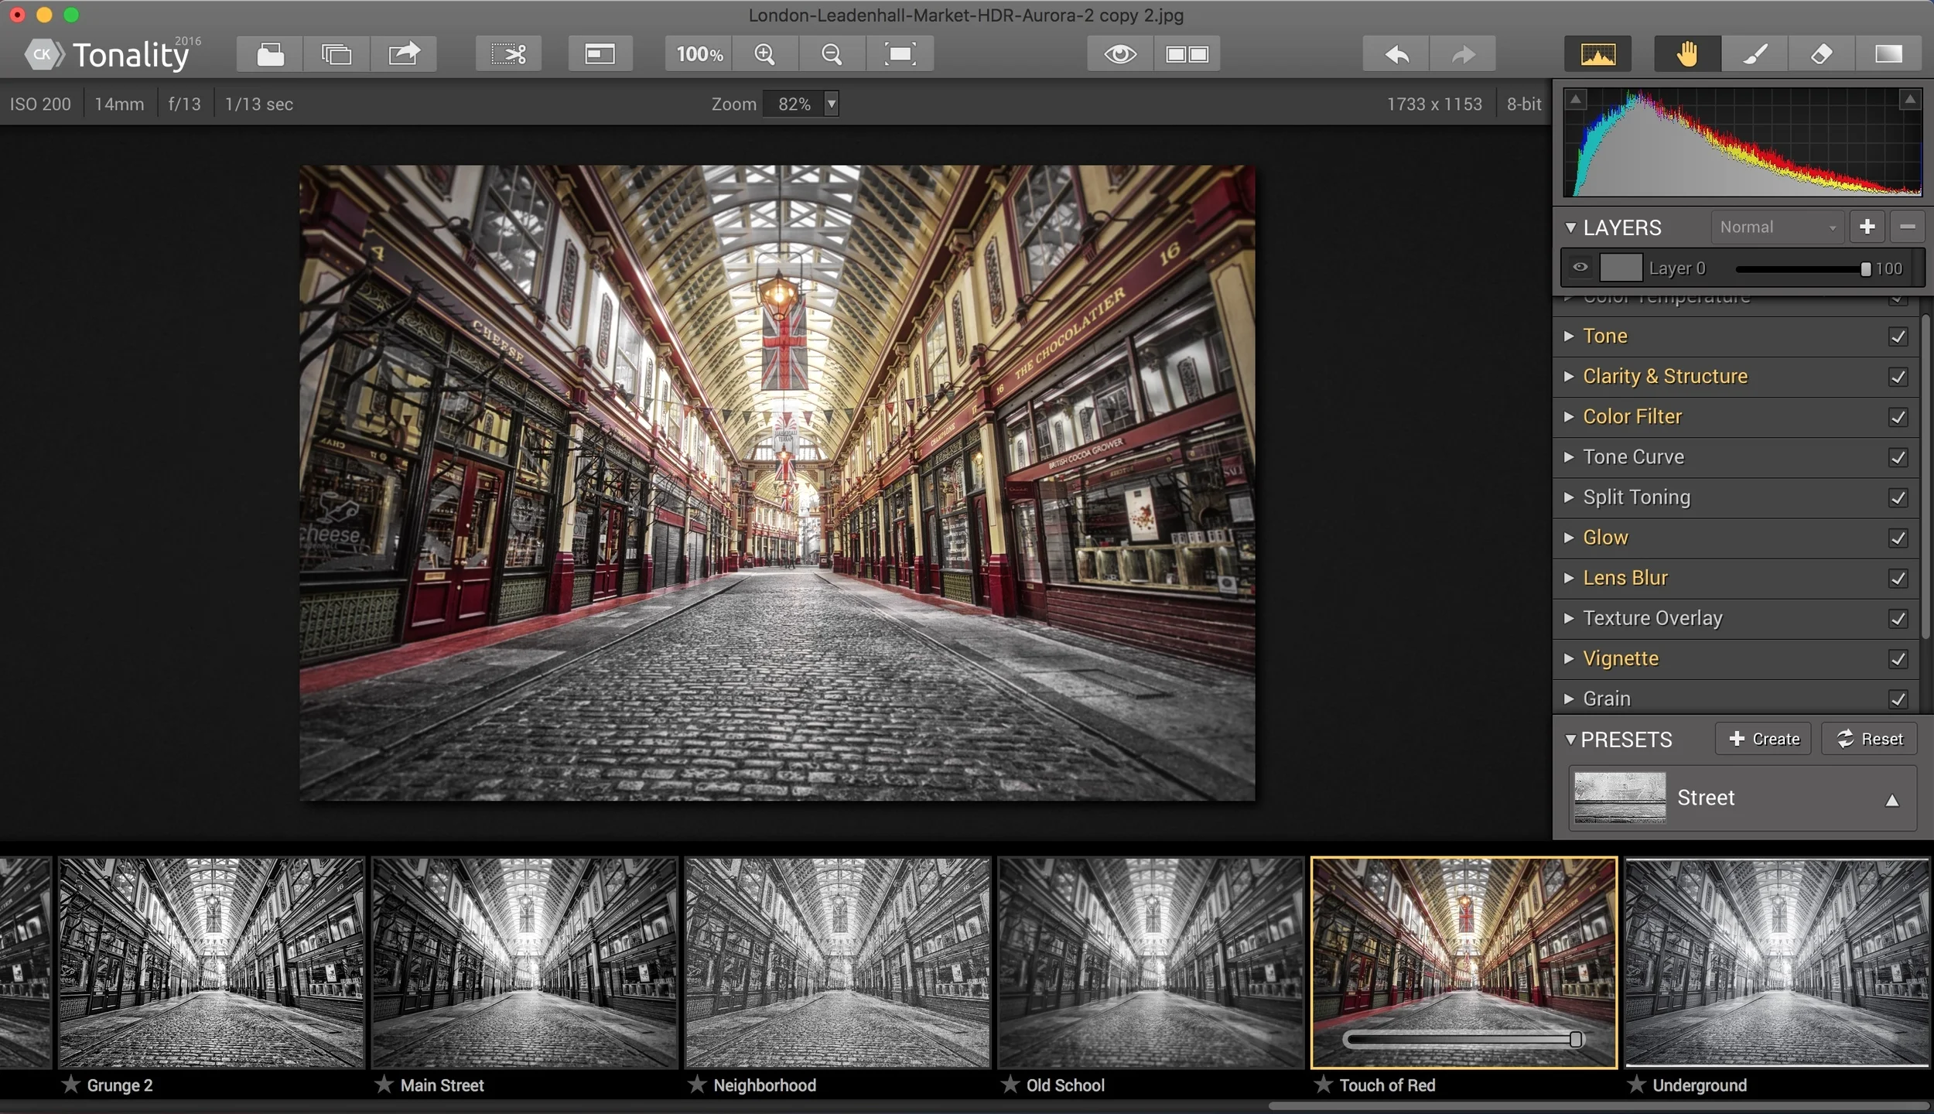
Task: Adjust Touch of Red preset amount slider
Action: point(1463,1039)
